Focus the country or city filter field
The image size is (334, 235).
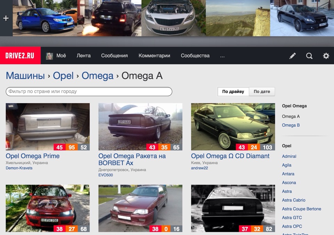pos(89,92)
